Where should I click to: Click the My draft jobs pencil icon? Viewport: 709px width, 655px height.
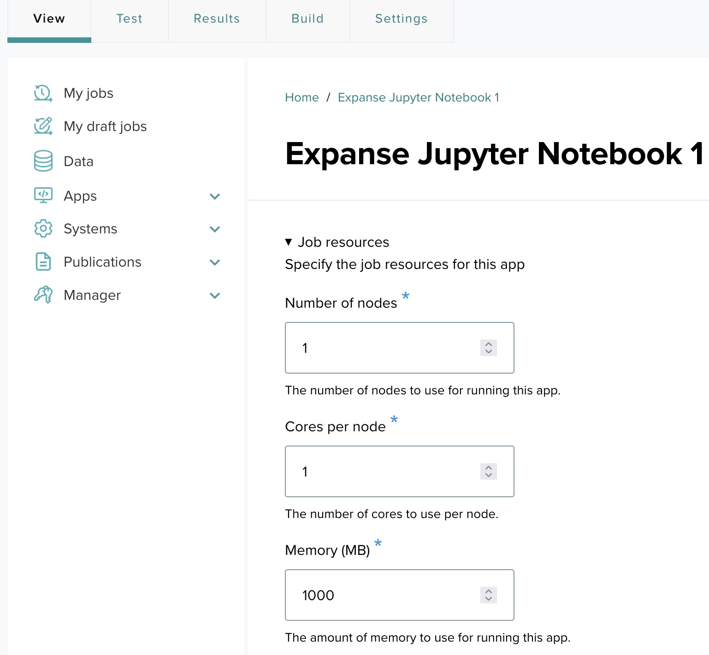(43, 126)
